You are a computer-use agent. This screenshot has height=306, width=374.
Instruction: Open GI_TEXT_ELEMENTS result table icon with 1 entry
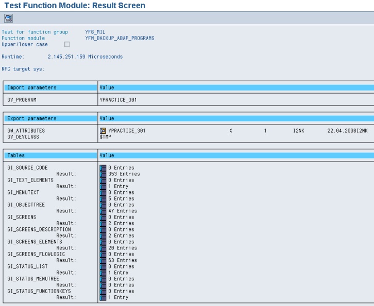pos(103,186)
